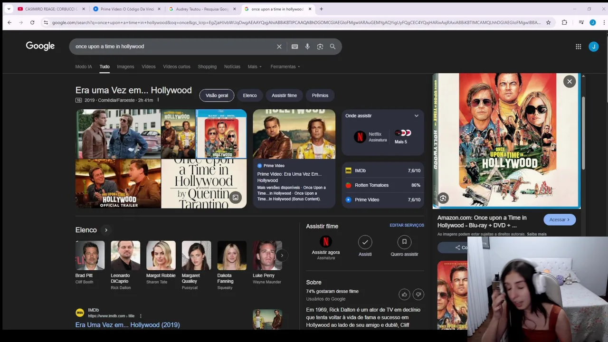Screen dimensions: 608x342
Task: Select the Assistir filme chip
Action: 284,95
